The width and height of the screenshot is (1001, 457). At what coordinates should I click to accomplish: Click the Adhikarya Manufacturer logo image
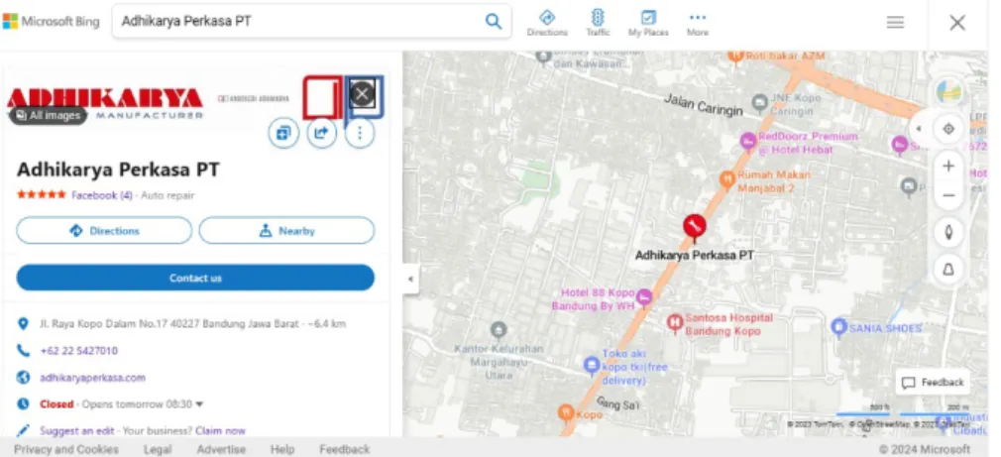coord(105,101)
